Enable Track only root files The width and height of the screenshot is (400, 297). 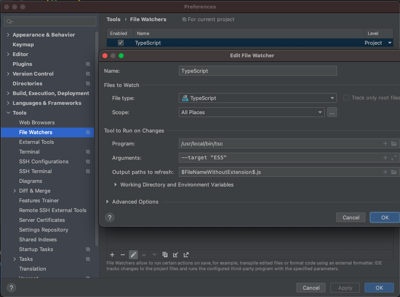click(x=346, y=98)
